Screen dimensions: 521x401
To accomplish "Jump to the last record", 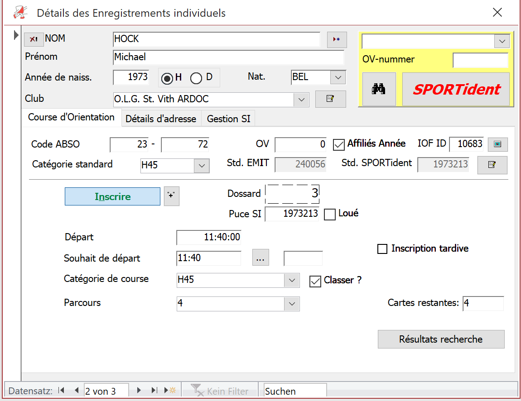I will click(x=154, y=391).
